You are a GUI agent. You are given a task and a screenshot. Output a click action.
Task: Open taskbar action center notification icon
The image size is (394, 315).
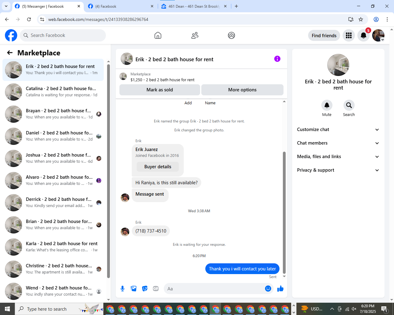384,309
